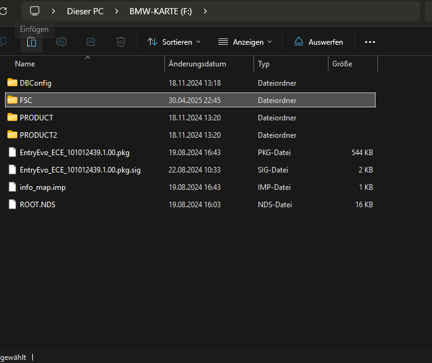The height and width of the screenshot is (363, 432).
Task: Expand chevron after BMW-KARTE (F:)
Action: [205, 11]
